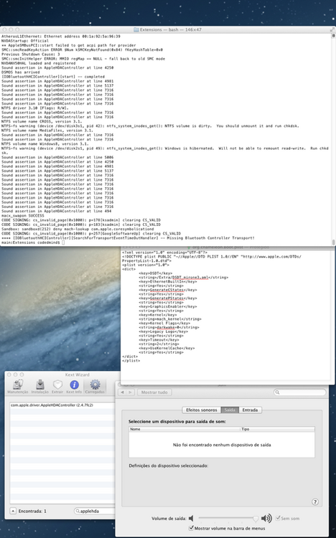The image size is (336, 538).
Task: Click Mostrar tudo button
Action: [x=154, y=392]
